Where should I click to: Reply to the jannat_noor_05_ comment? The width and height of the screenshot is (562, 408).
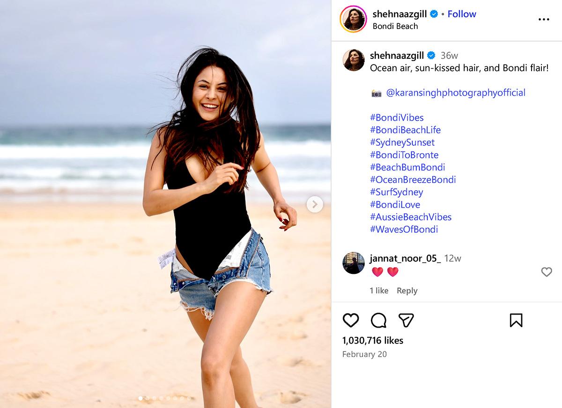coord(407,291)
